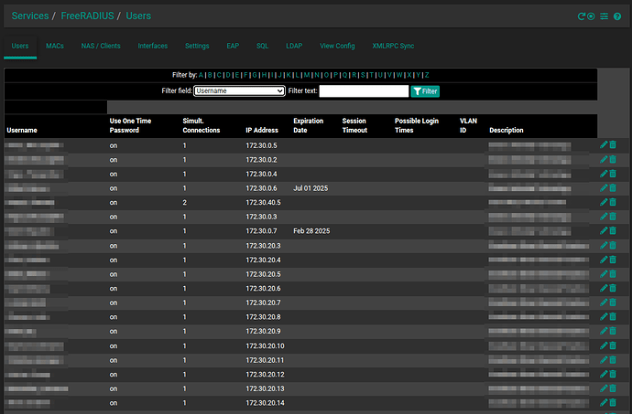Switch to the Users tab
The width and height of the screenshot is (632, 414).
coord(20,46)
